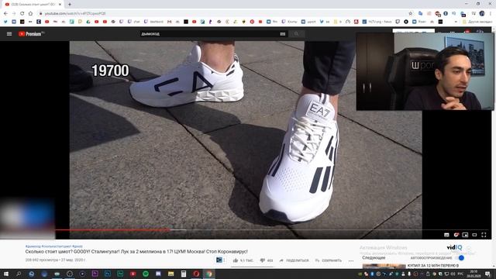Viewport: 496px width, 279px height.
Task: Open the 'sport' bookmark
Action: [308, 22]
